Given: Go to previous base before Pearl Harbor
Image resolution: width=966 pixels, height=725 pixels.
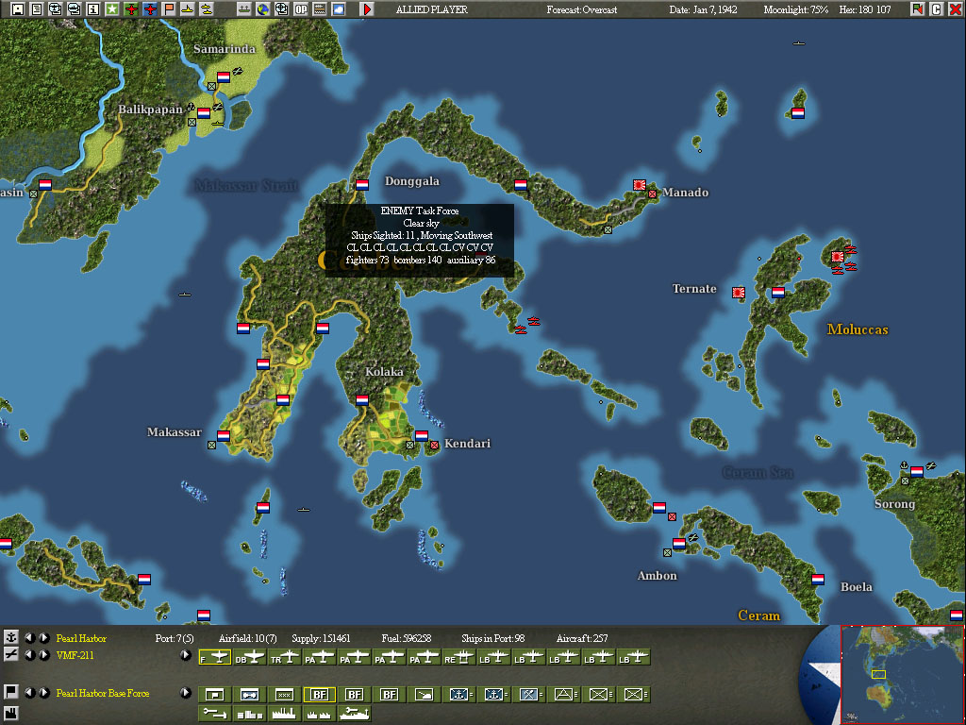Looking at the screenshot, I should pos(29,637).
